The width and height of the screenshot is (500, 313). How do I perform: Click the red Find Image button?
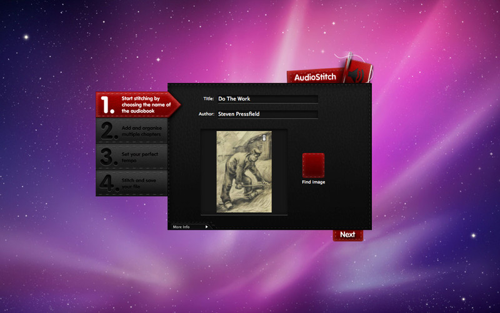tap(314, 165)
